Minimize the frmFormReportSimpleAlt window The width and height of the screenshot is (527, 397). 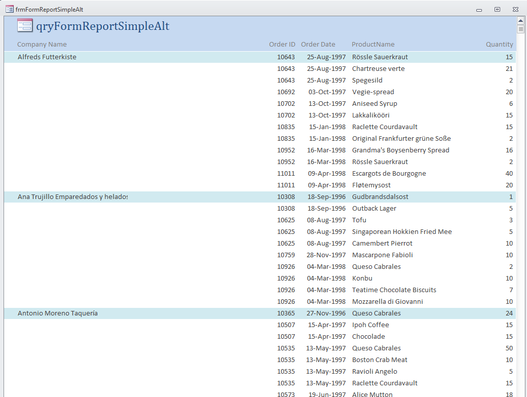pos(479,10)
